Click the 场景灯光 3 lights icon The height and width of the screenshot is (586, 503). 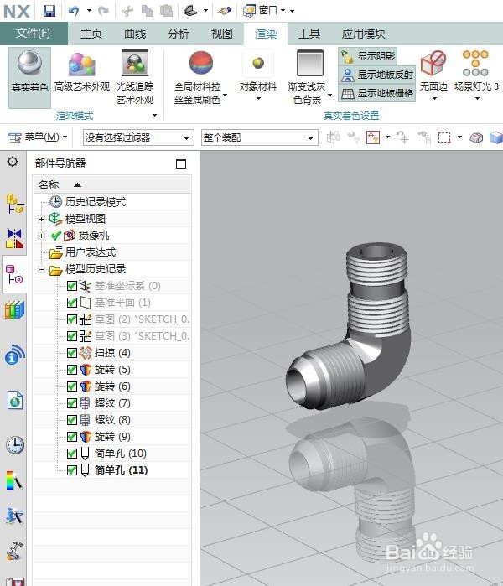pos(475,63)
